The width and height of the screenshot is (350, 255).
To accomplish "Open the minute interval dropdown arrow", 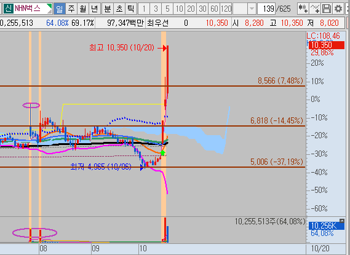I will [252, 9].
